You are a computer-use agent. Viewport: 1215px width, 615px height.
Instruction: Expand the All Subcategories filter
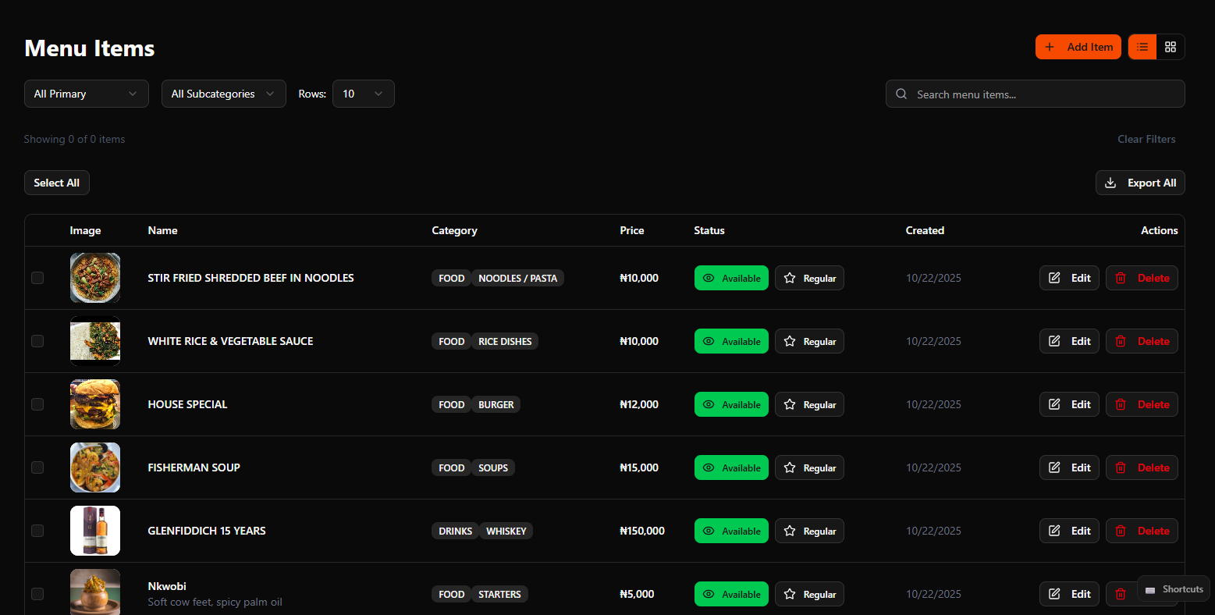pyautogui.click(x=223, y=94)
